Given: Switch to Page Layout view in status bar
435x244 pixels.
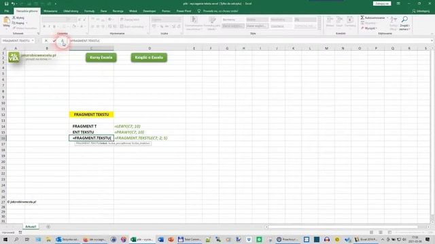Looking at the screenshot, I should [381, 232].
